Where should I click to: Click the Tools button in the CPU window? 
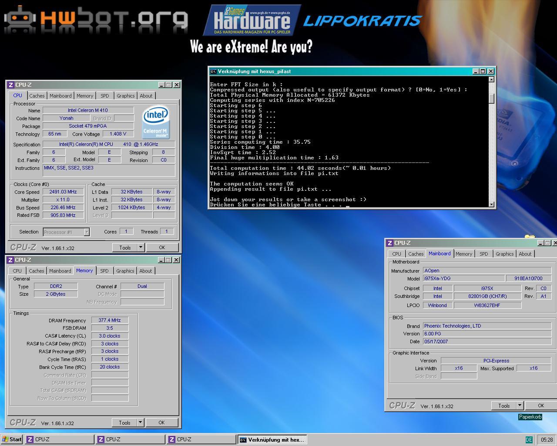coord(125,247)
